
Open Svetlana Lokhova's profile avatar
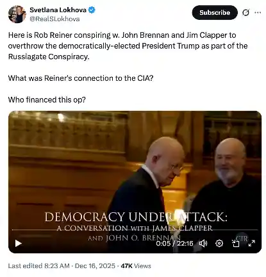[x=17, y=14]
